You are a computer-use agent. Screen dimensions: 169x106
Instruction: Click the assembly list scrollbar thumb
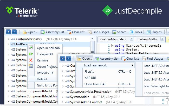tap(92, 47)
